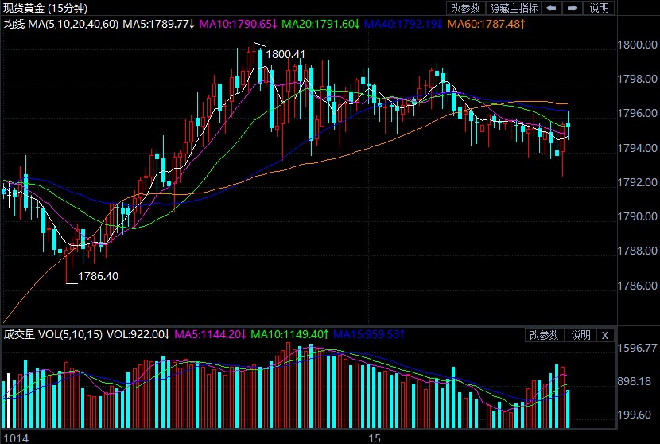Click the 1790.00 price axis label

click(x=637, y=216)
